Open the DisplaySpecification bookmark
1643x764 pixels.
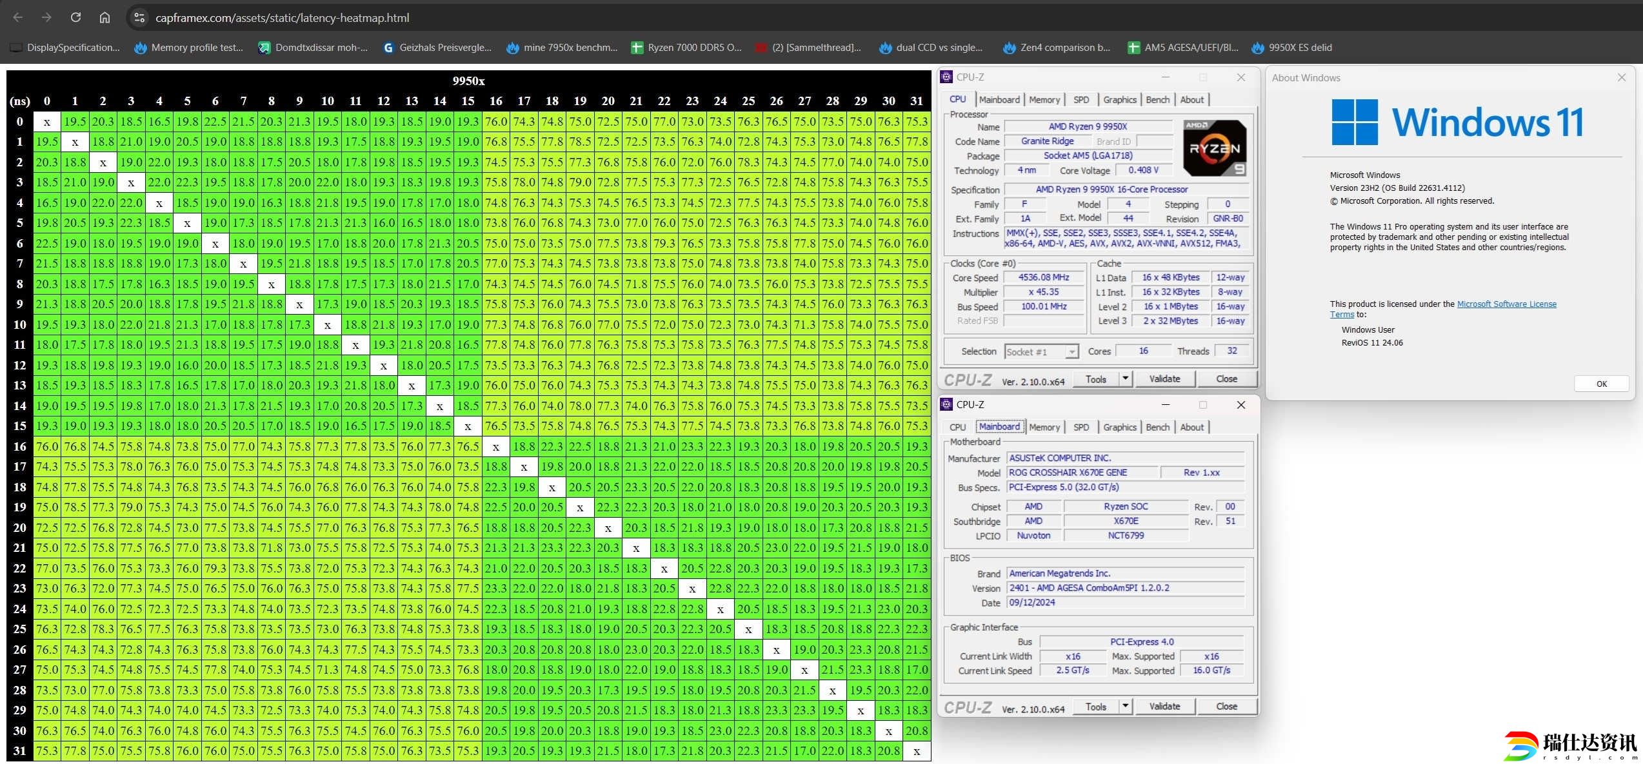65,47
